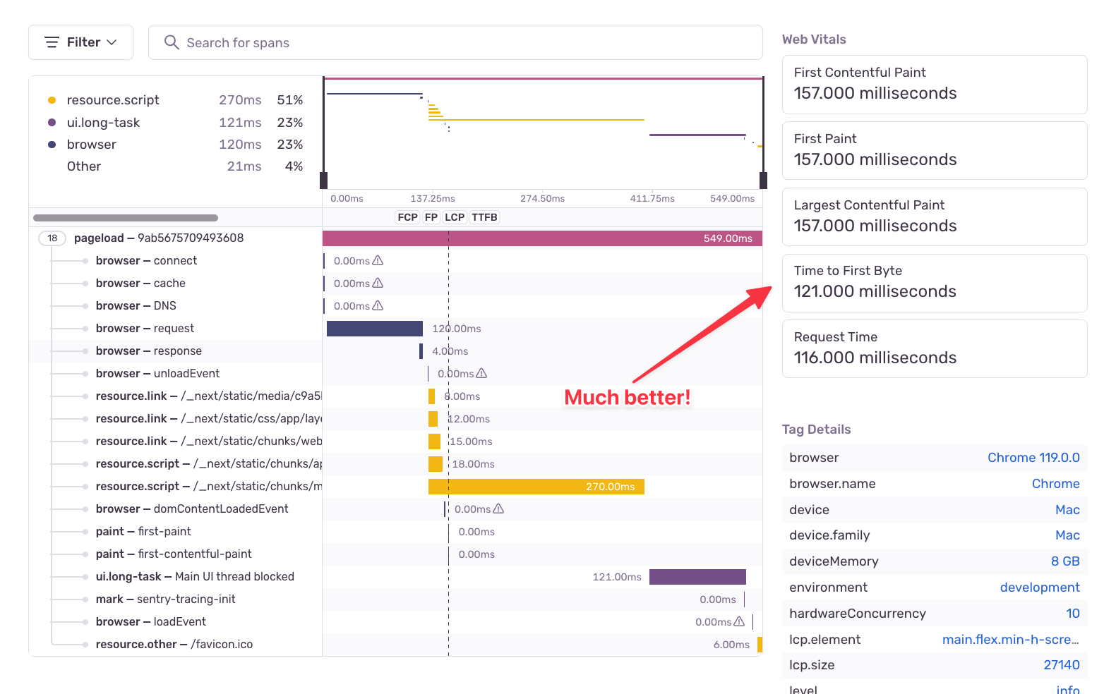
Task: Click the right minimap range handle
Action: coord(763,181)
